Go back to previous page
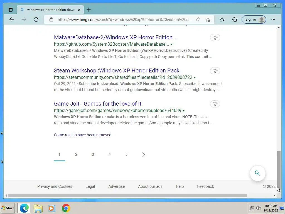Image resolution: width=285 pixels, height=214 pixels. pyautogui.click(x=12, y=20)
